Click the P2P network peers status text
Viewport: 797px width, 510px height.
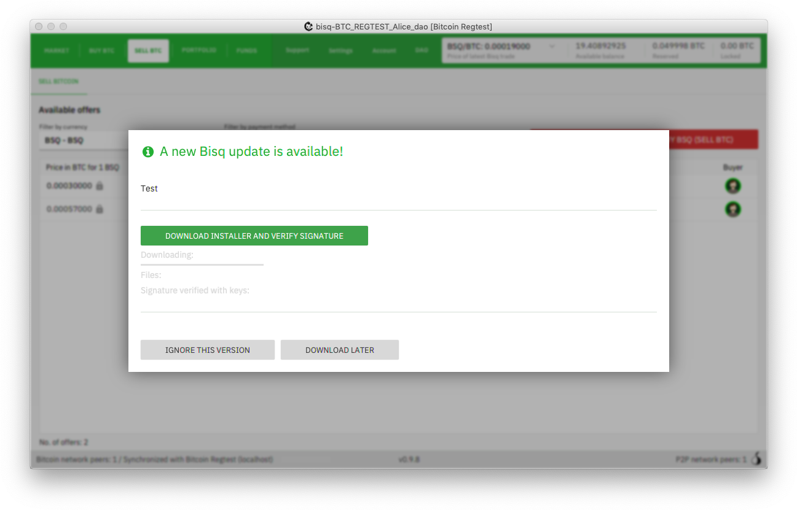(711, 459)
